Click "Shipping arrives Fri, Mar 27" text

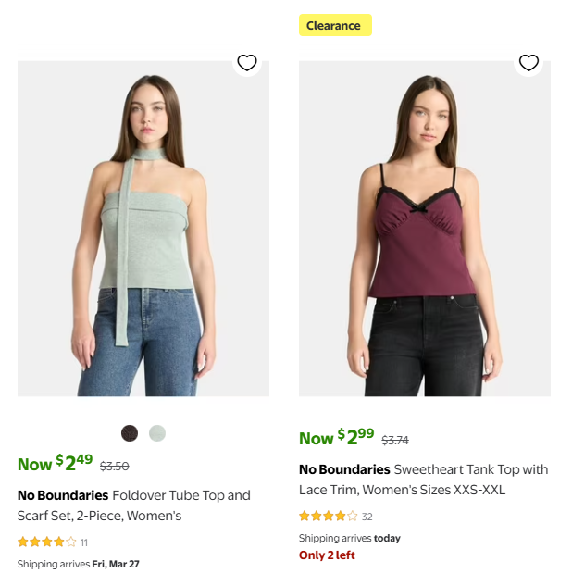78,564
